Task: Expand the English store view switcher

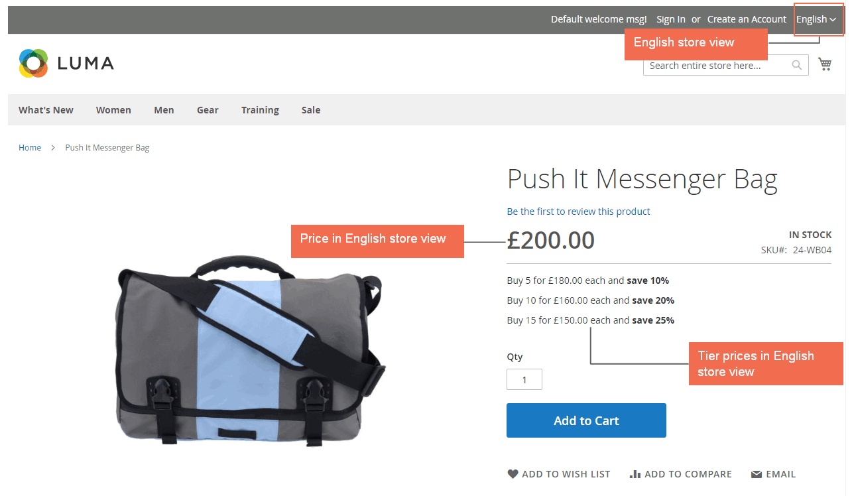Action: 816,19
